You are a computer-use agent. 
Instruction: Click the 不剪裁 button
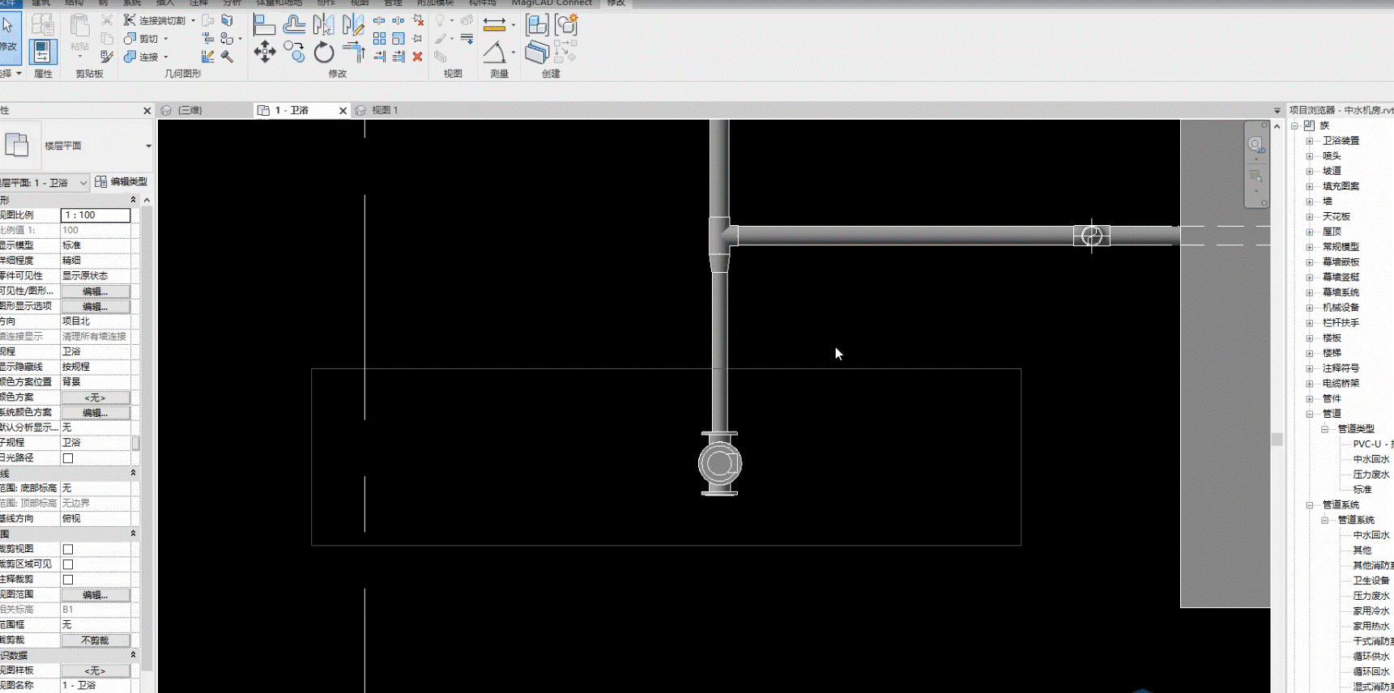click(x=96, y=640)
